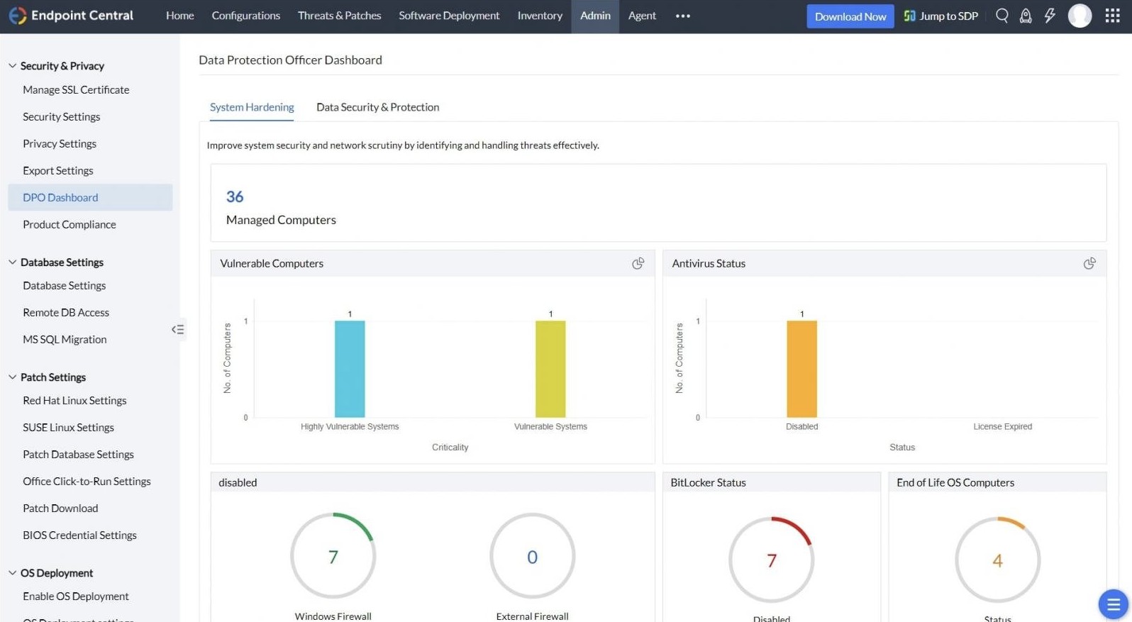Screen dimensions: 1132x622
Task: Switch chart type for Vulnerable Computers
Action: coord(638,263)
